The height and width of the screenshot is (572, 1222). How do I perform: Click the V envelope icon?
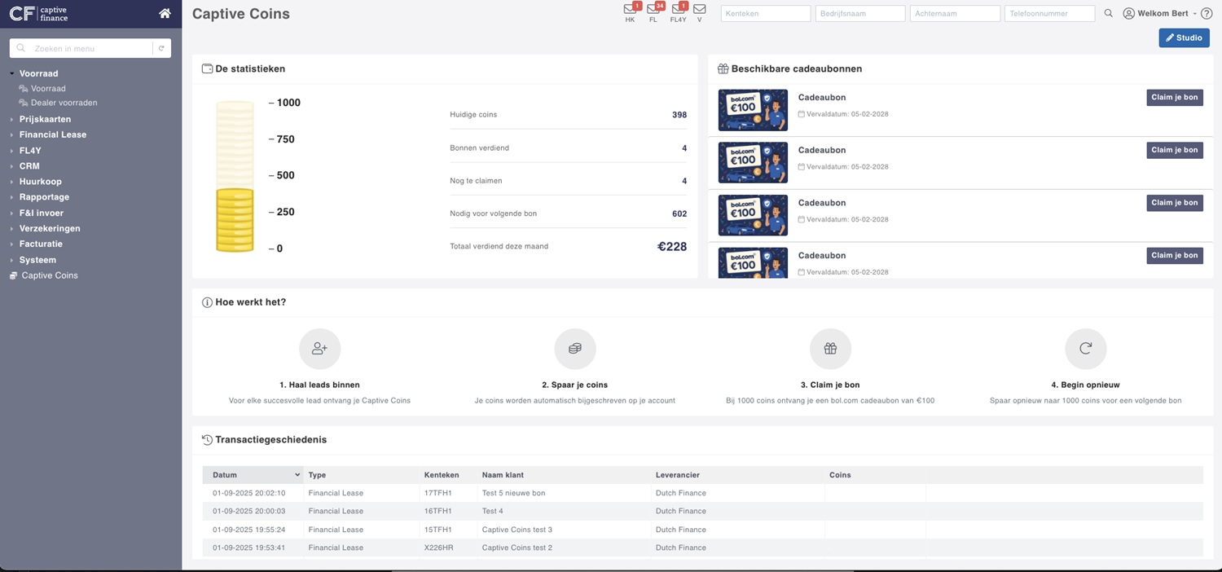tap(700, 10)
